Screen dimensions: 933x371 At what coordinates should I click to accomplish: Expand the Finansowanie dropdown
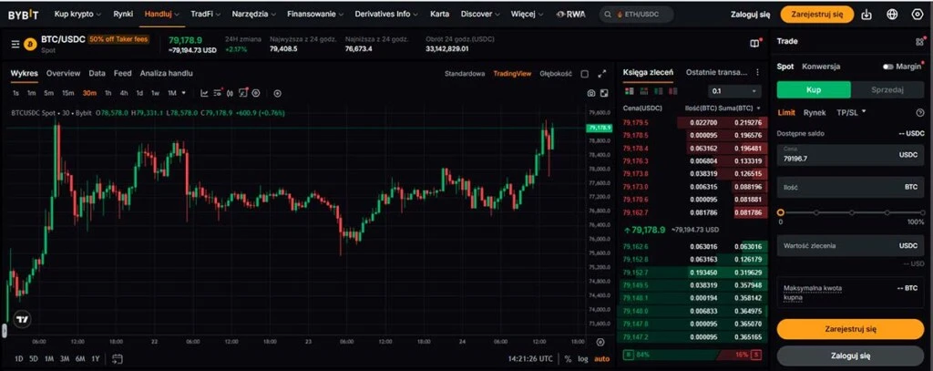click(315, 14)
